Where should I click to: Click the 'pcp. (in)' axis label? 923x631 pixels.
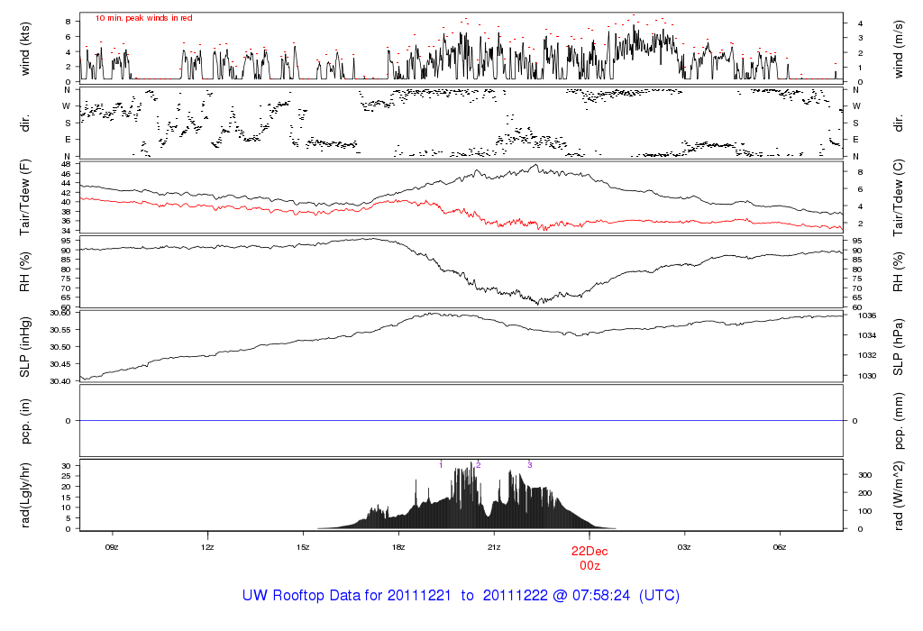pos(25,421)
